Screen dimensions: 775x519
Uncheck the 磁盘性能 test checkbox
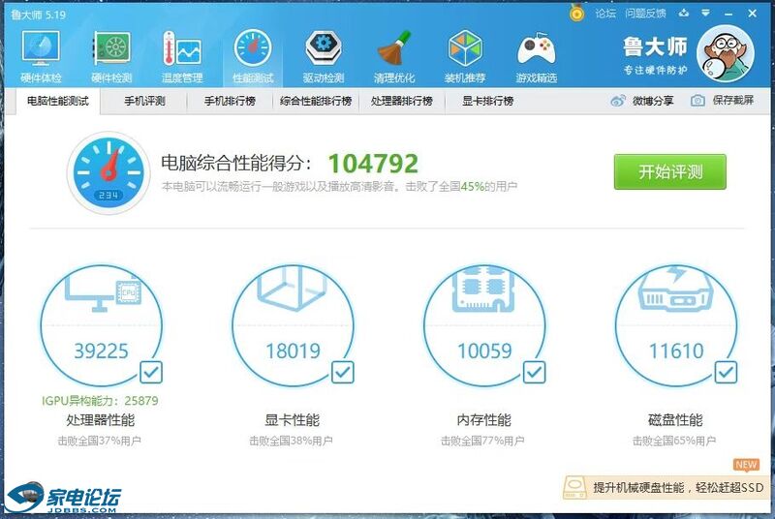point(726,373)
